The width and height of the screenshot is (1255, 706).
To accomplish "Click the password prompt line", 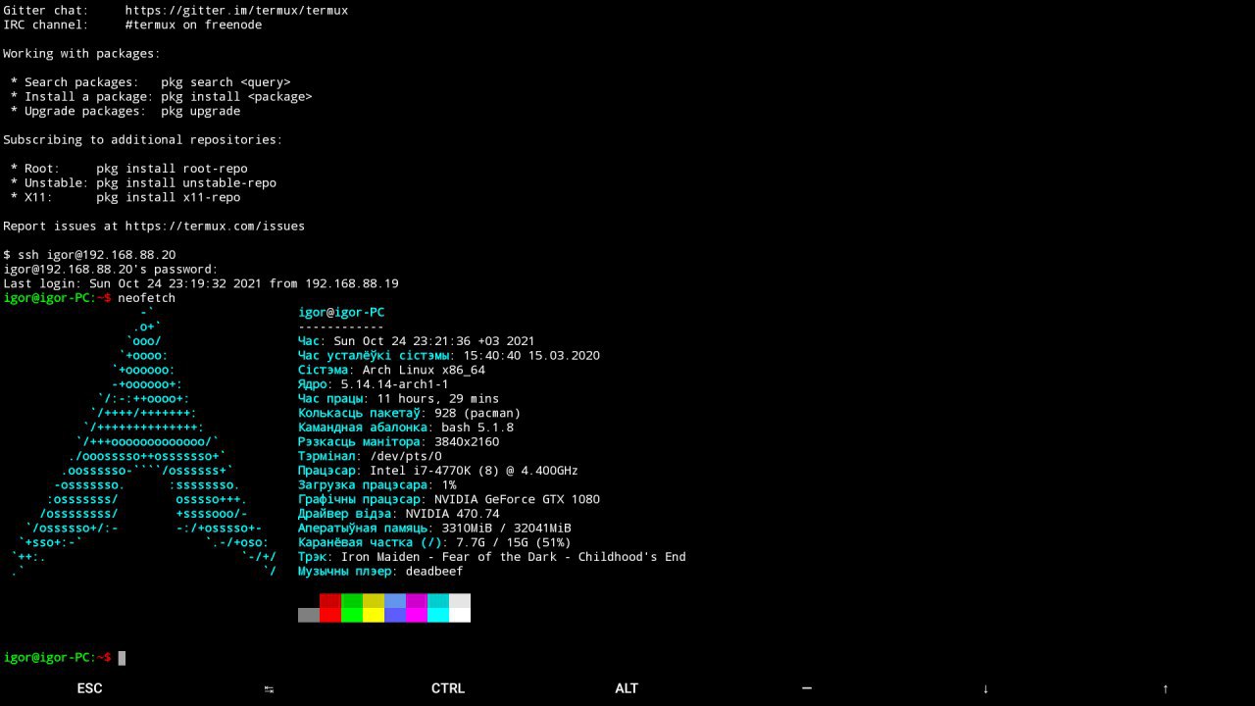I will click(x=111, y=269).
